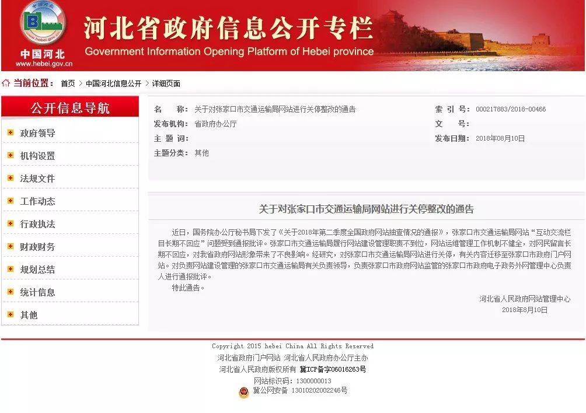Click the 省政府办公厅 publisher value
Screen dimensions: 586x413
[x=215, y=124]
